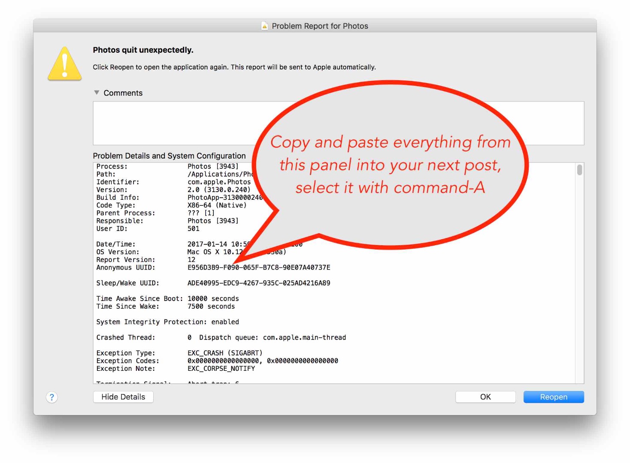630x463 pixels.
Task: Click 'Photos [3943]' value in the Responsible row
Action: tap(213, 221)
